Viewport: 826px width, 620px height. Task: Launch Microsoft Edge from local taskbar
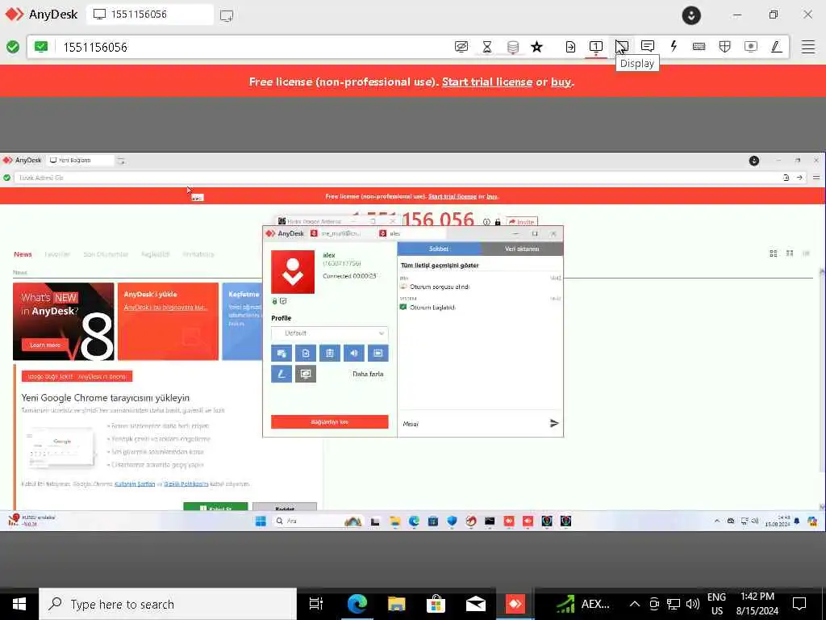(x=357, y=604)
